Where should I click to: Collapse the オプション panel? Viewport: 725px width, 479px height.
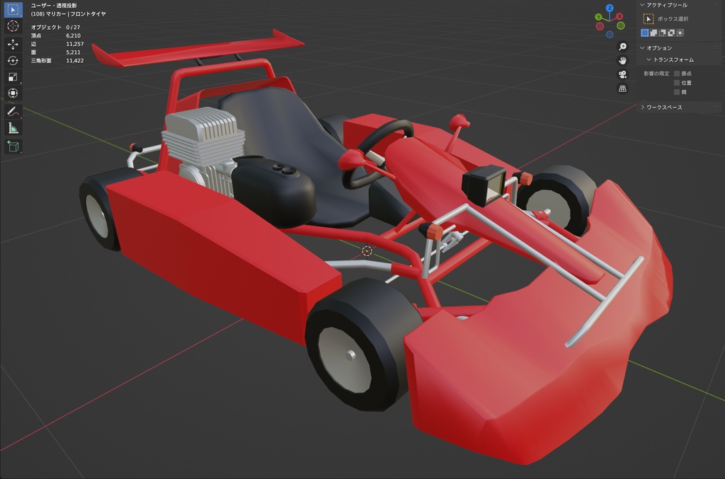[x=642, y=48]
